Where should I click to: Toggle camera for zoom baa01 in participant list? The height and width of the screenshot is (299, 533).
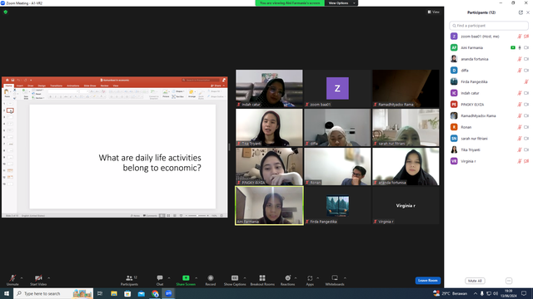(x=526, y=37)
